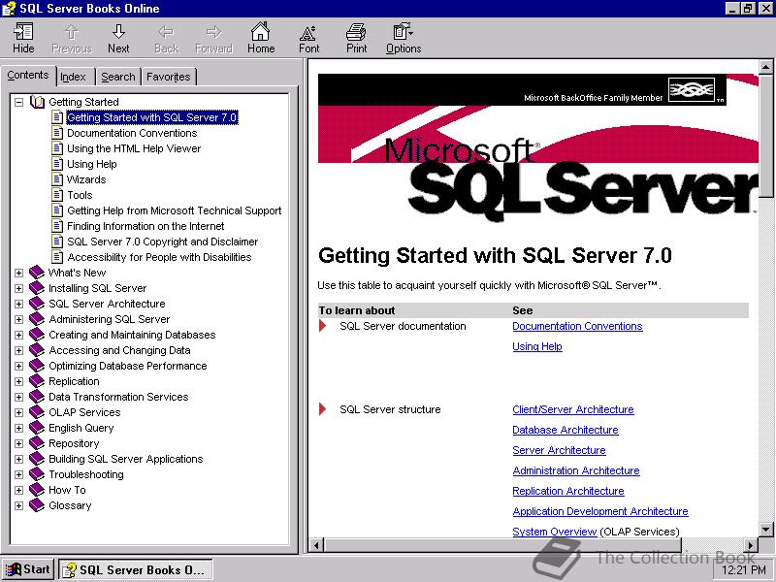This screenshot has height=582, width=776.
Task: Open the Replication Architecture link
Action: coord(568,491)
